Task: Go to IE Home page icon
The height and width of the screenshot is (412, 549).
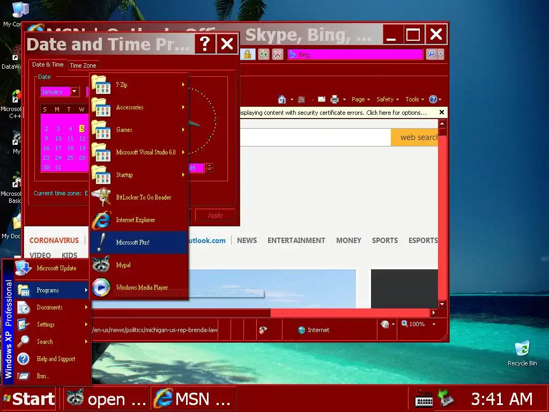Action: coord(282,99)
